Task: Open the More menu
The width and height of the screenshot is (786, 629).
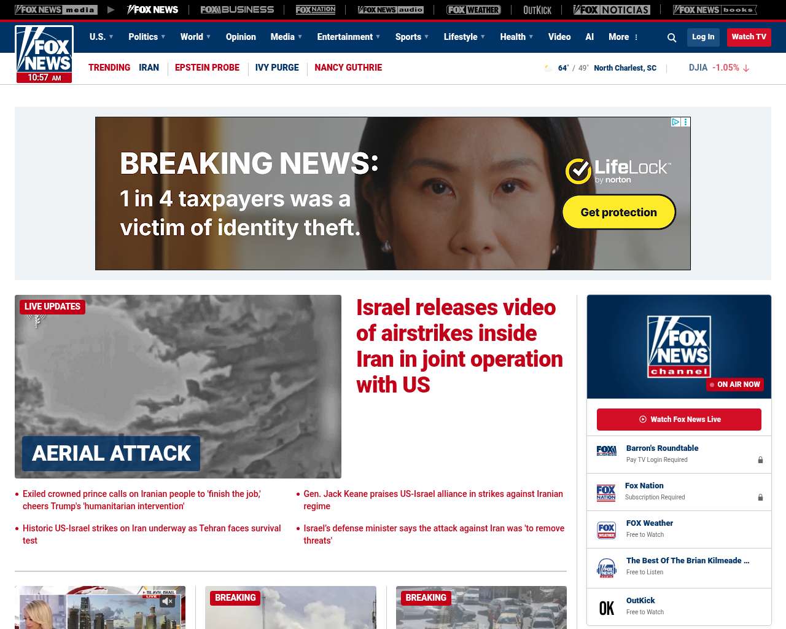Action: pos(623,37)
